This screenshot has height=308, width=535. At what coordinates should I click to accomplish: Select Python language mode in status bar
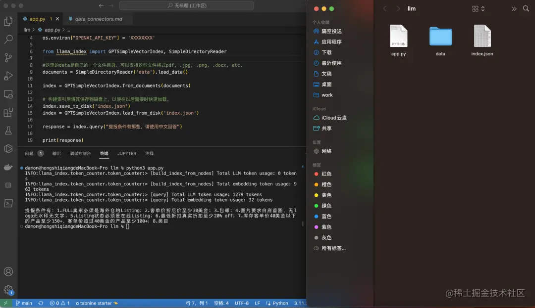[280, 303]
